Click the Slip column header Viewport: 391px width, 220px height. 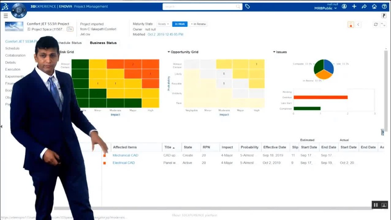(295, 147)
